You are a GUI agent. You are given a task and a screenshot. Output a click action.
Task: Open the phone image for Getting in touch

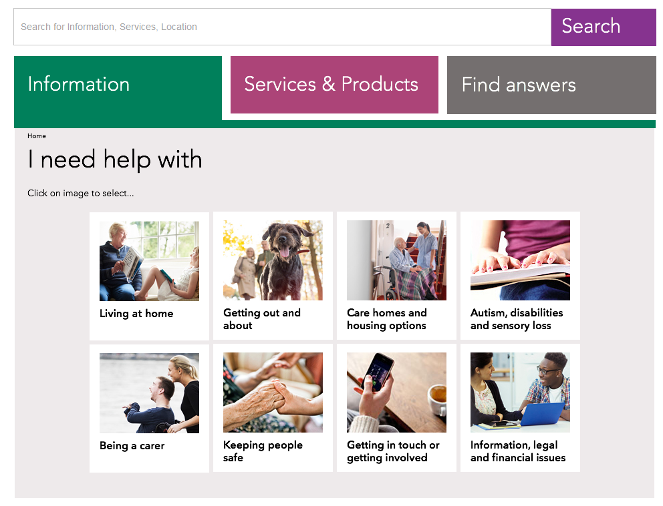click(x=396, y=393)
